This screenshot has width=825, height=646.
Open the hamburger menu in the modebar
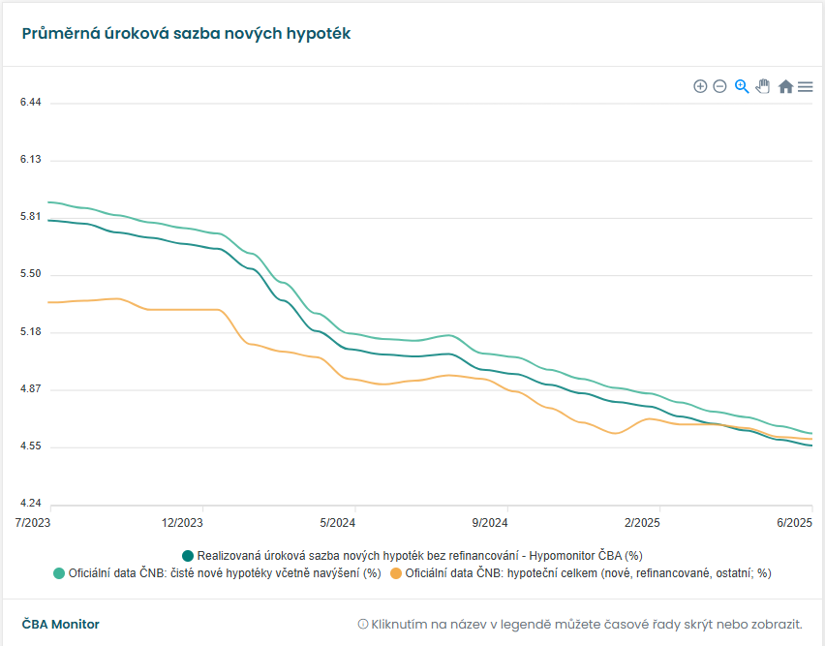click(x=805, y=86)
